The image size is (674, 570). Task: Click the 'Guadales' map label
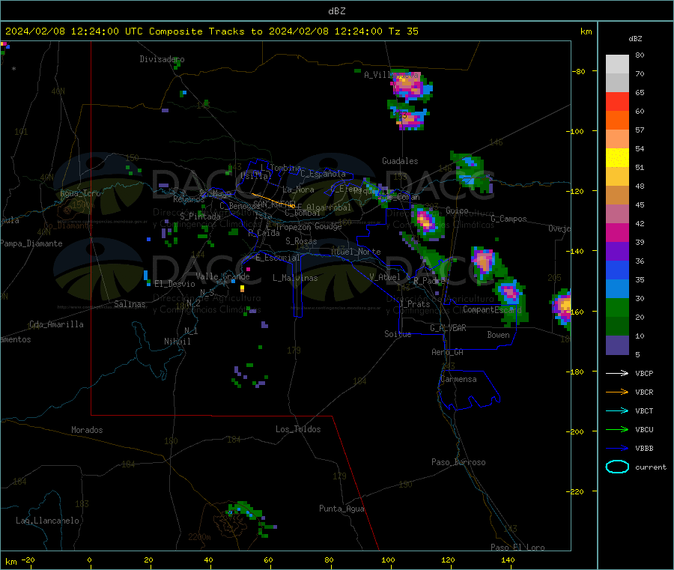pos(400,161)
